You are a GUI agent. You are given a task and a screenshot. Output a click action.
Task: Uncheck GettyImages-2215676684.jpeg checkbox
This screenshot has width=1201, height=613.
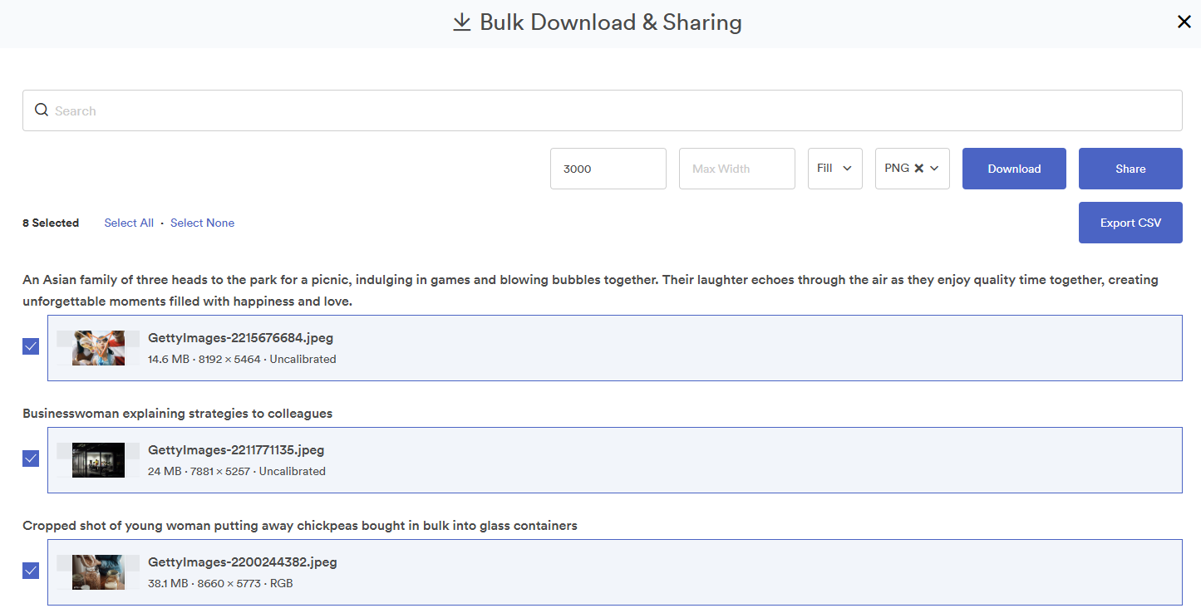point(31,346)
